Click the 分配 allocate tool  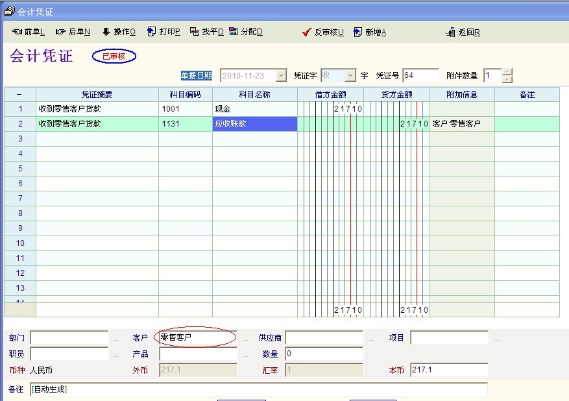246,32
